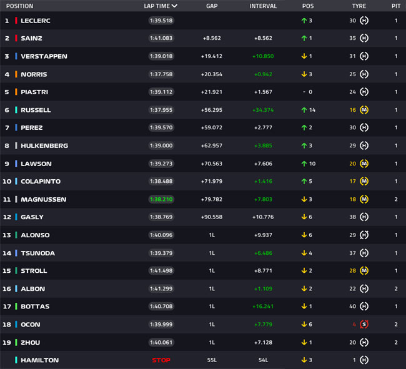Select driver name HULKENBERG
The image size is (406, 369).
tap(44, 145)
